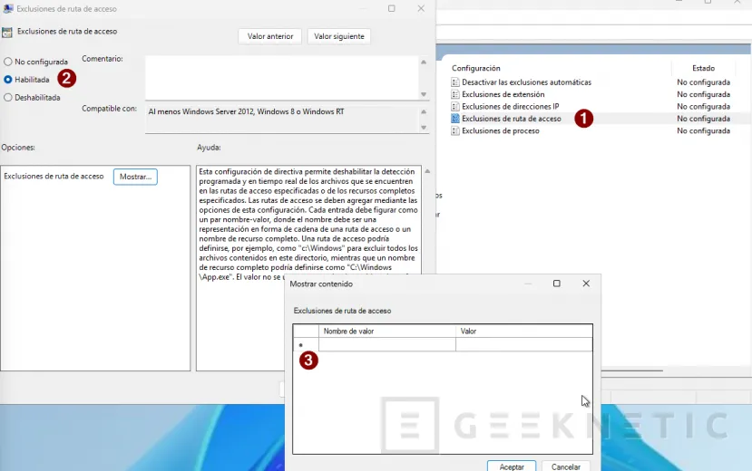Click the Exclusiones de proceso policy icon
Image resolution: width=752 pixels, height=471 pixels.
(x=455, y=130)
